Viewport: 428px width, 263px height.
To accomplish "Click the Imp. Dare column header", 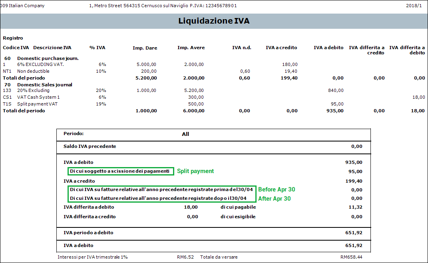I will click(x=145, y=48).
